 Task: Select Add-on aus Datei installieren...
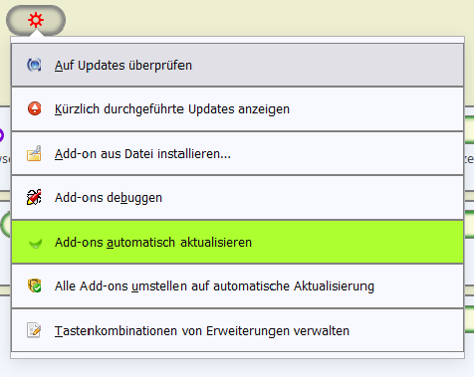(237, 153)
